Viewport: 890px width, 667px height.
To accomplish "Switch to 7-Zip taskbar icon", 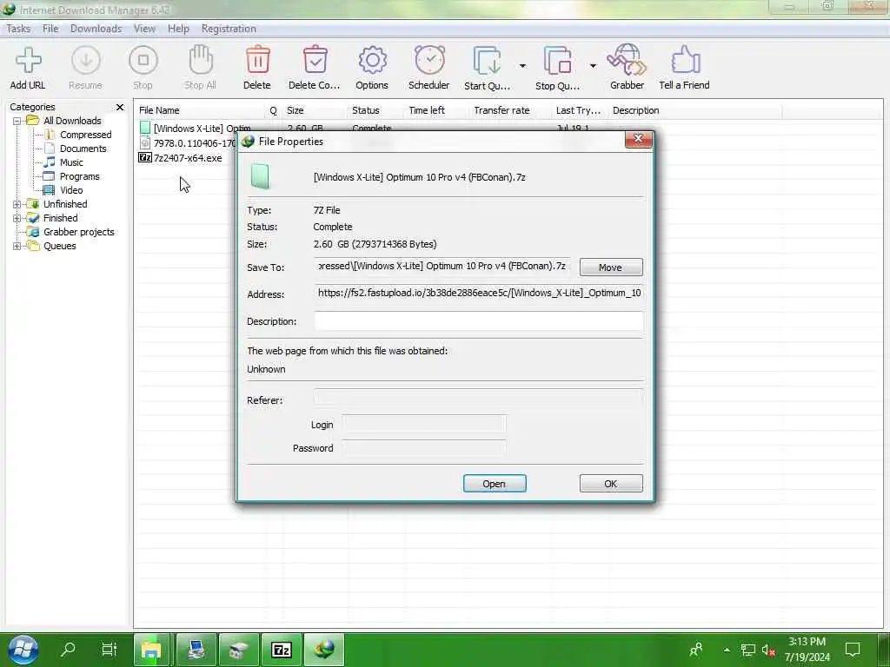I will click(x=282, y=650).
